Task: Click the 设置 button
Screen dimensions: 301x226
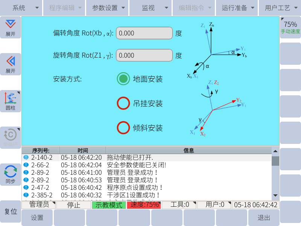Action: pos(37,218)
